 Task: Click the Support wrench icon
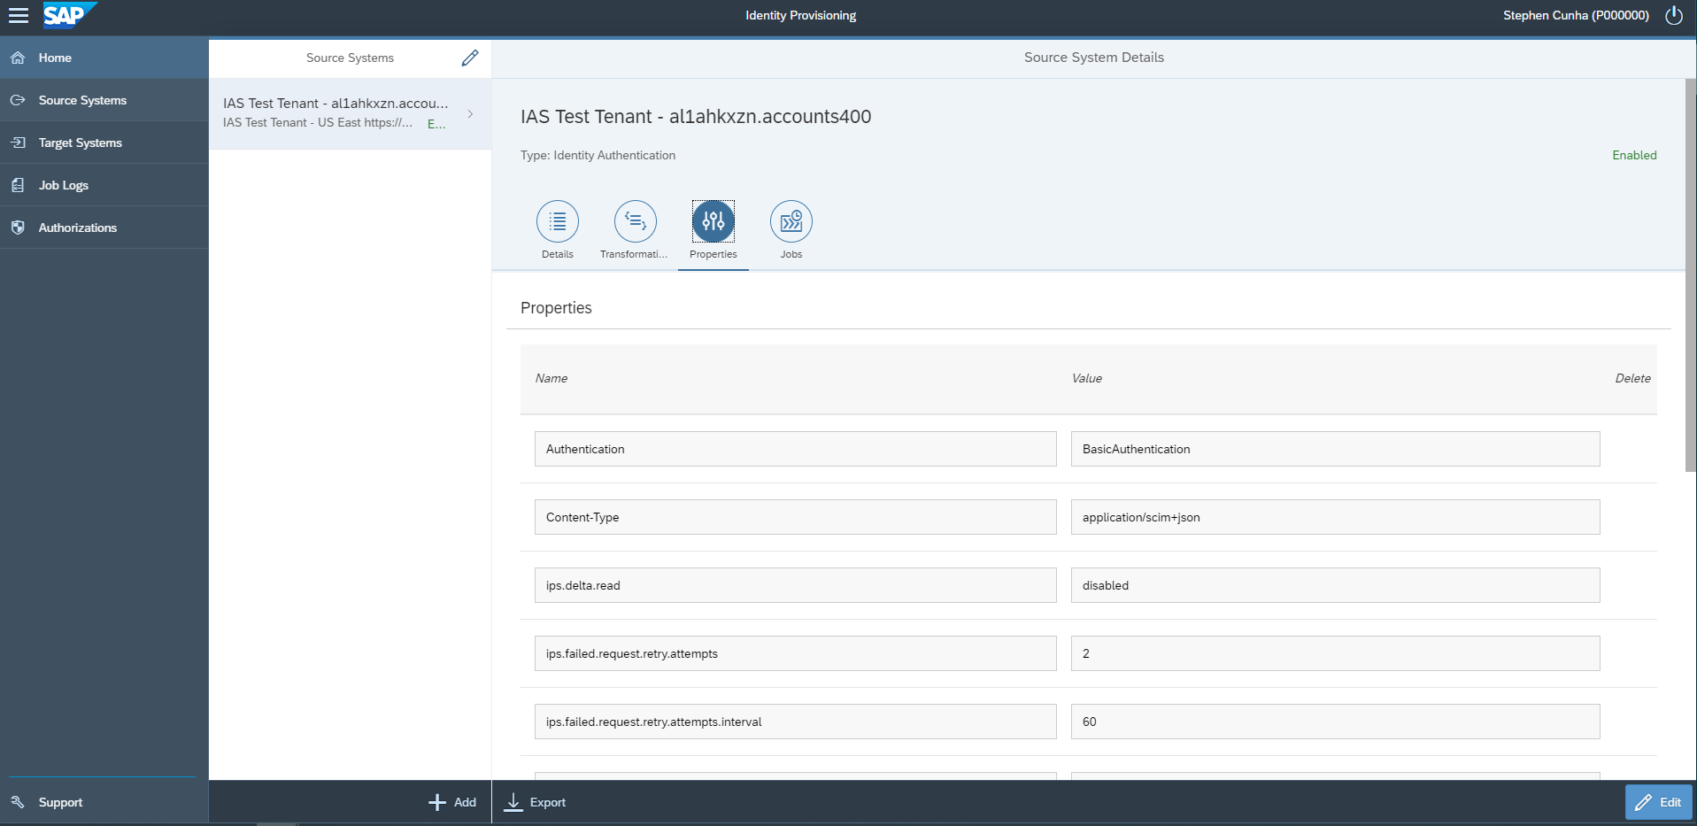pyautogui.click(x=18, y=802)
